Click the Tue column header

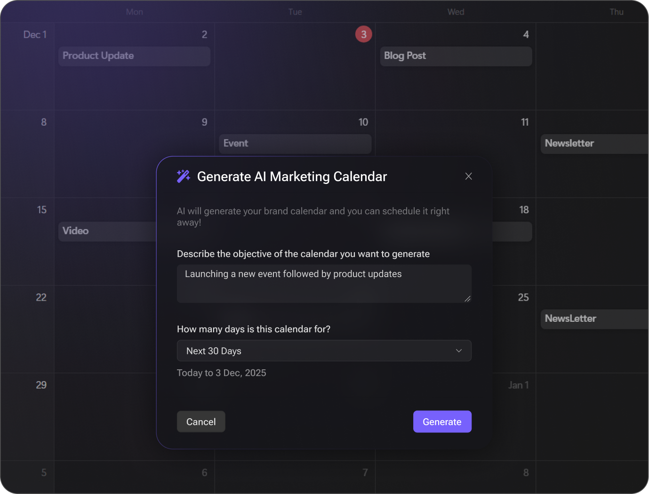295,12
